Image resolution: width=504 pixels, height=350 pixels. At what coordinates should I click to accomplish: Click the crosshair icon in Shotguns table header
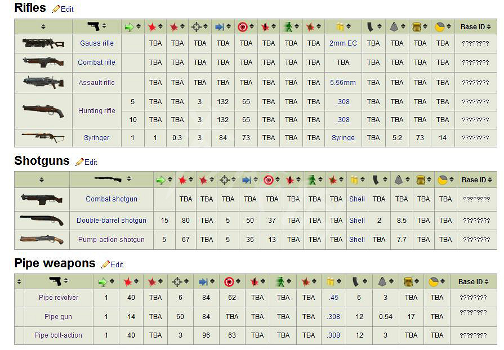click(x=224, y=180)
